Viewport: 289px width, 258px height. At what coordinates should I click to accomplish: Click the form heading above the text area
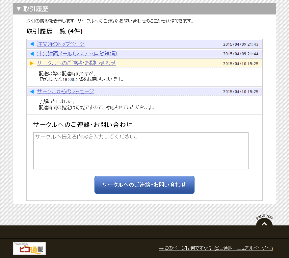coord(82,125)
